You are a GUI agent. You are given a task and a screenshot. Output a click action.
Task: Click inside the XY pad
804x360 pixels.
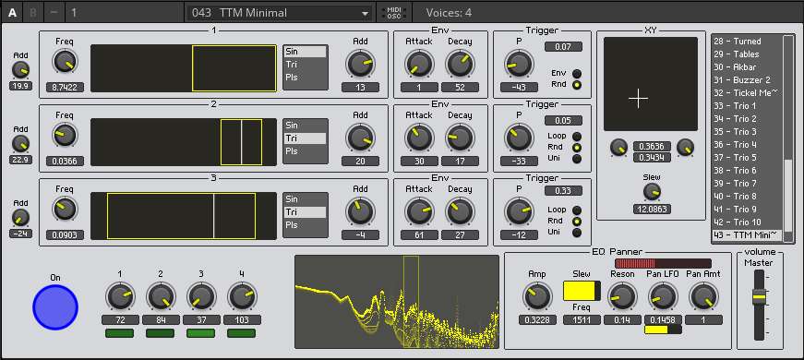tap(651, 84)
